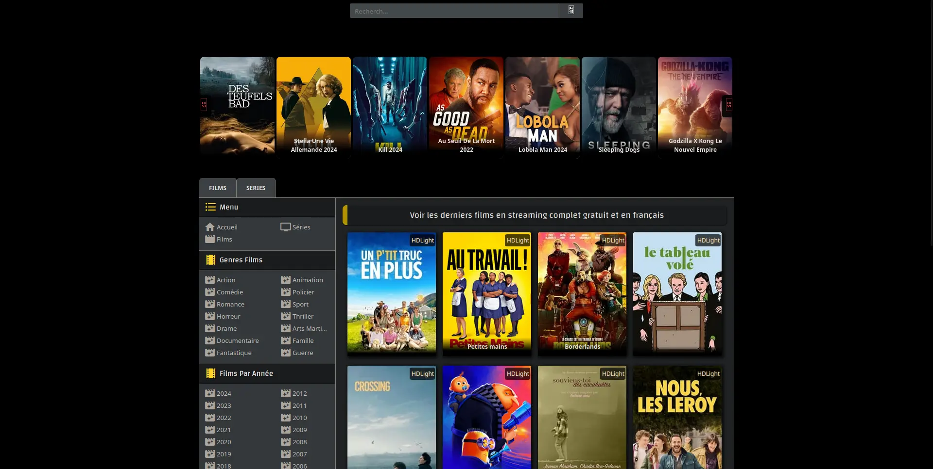Switch to the FILMS tab

218,188
